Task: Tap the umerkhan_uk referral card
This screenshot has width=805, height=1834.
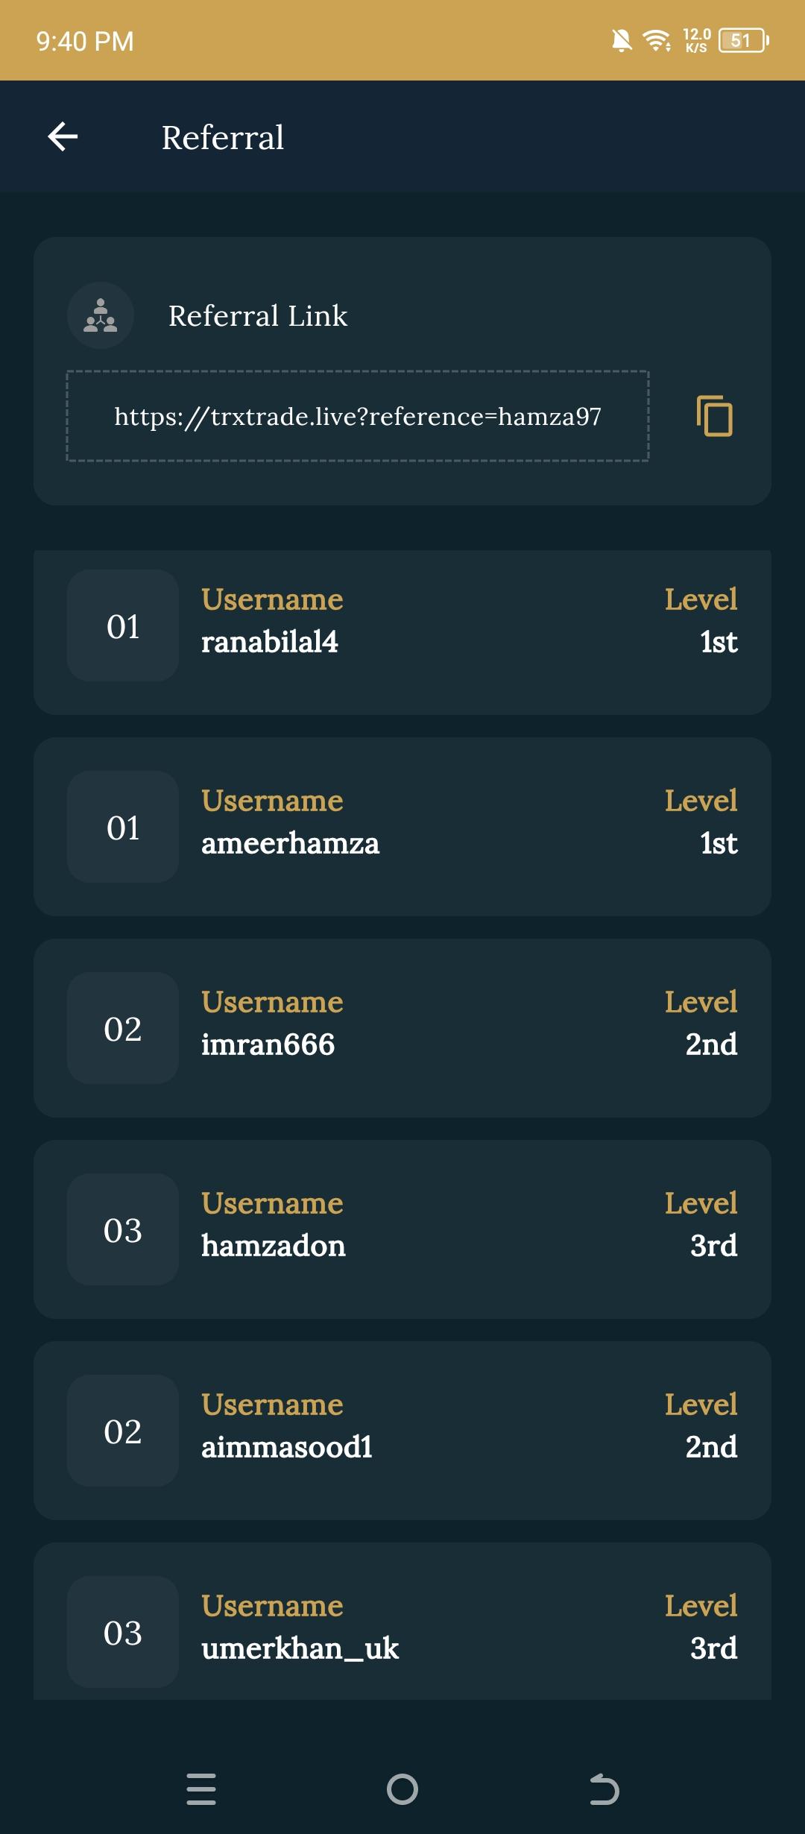Action: click(x=402, y=1625)
